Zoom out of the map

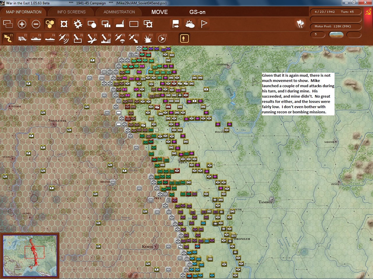click(x=36, y=24)
